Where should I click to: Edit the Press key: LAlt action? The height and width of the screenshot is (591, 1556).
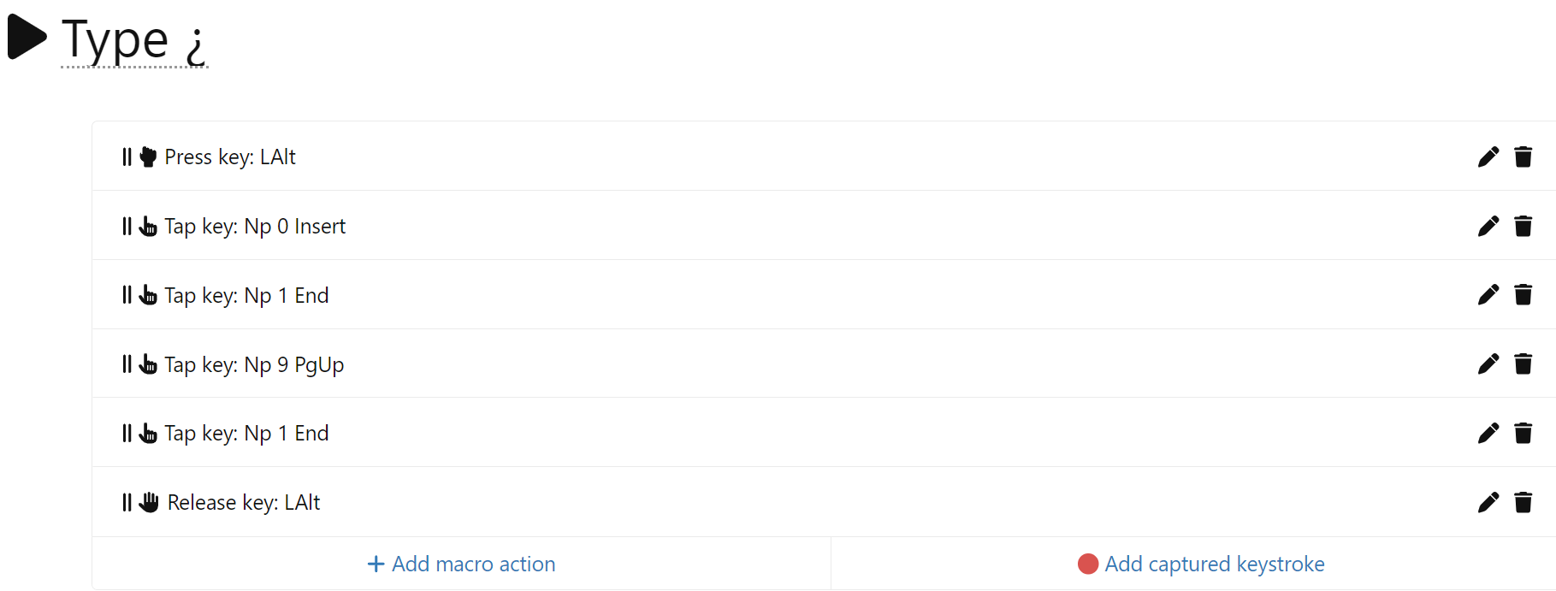pos(1488,157)
